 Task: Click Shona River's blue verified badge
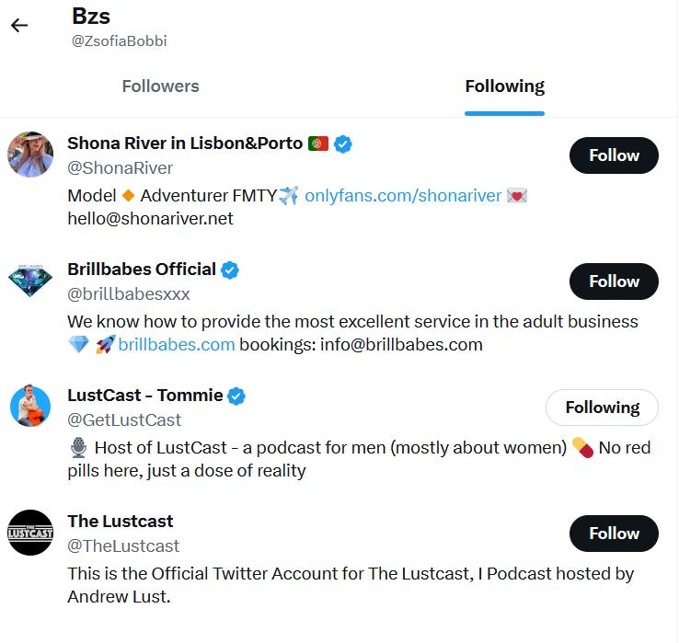(343, 144)
